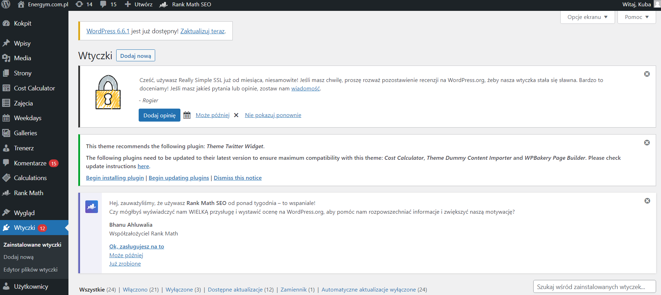This screenshot has height=295, width=661.
Task: Click the Komentarze speech bubble icon
Action: click(6, 163)
